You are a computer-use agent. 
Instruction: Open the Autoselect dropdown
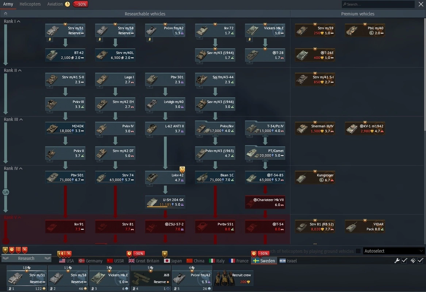click(394, 251)
